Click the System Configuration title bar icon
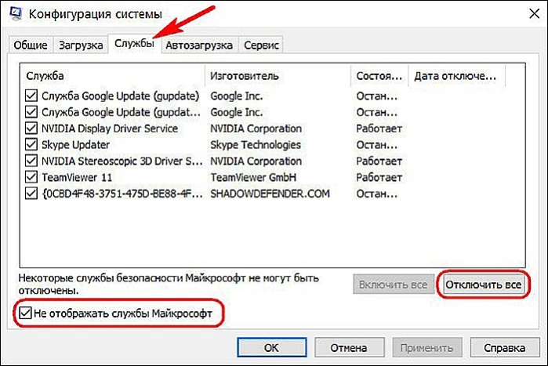 click(x=16, y=13)
